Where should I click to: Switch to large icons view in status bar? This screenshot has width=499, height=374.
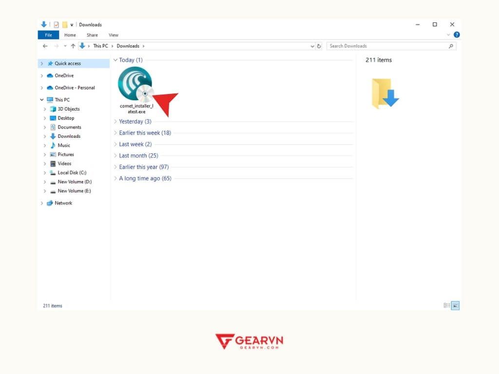tap(455, 305)
